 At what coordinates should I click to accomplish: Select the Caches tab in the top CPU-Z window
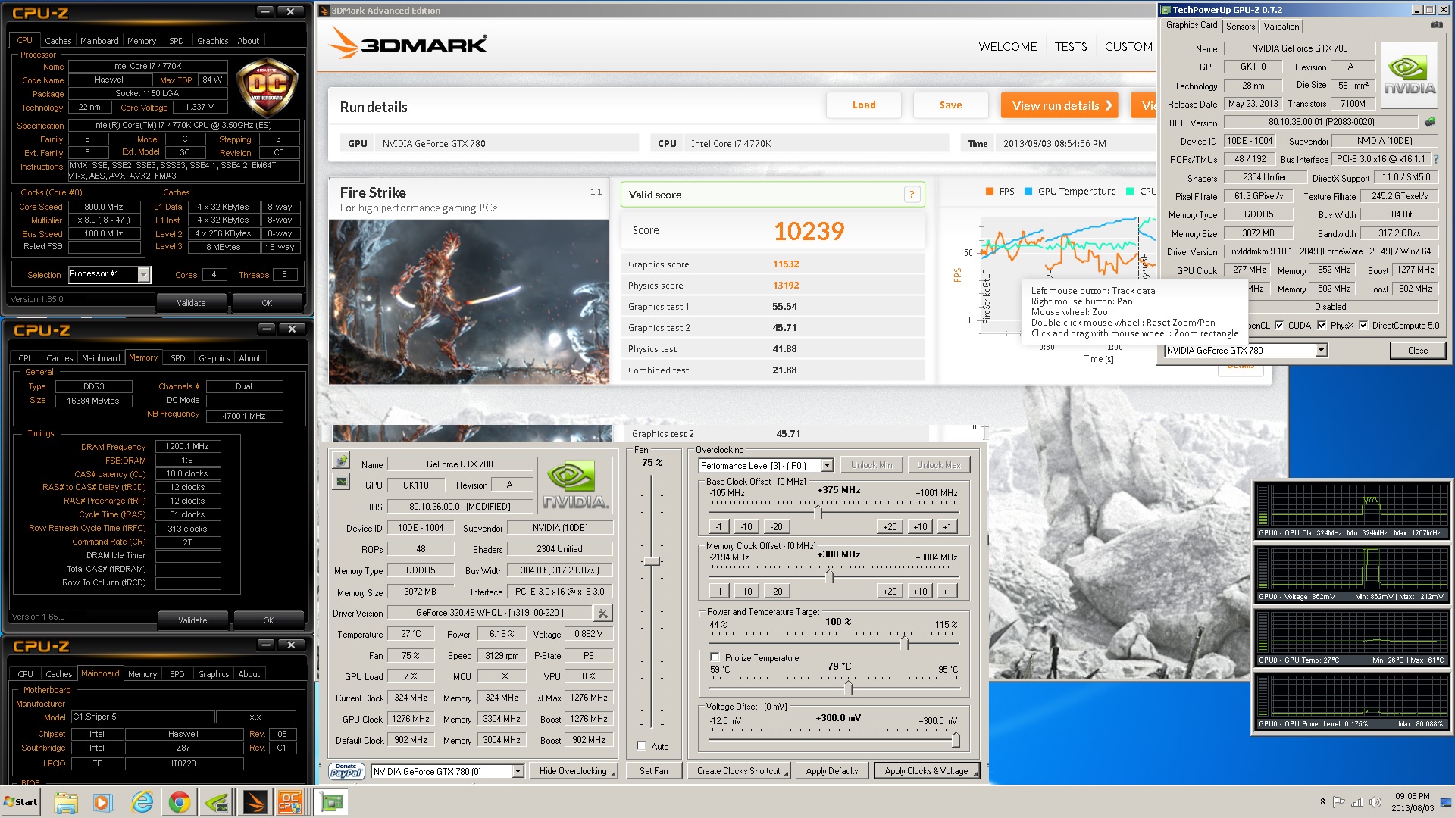(58, 41)
